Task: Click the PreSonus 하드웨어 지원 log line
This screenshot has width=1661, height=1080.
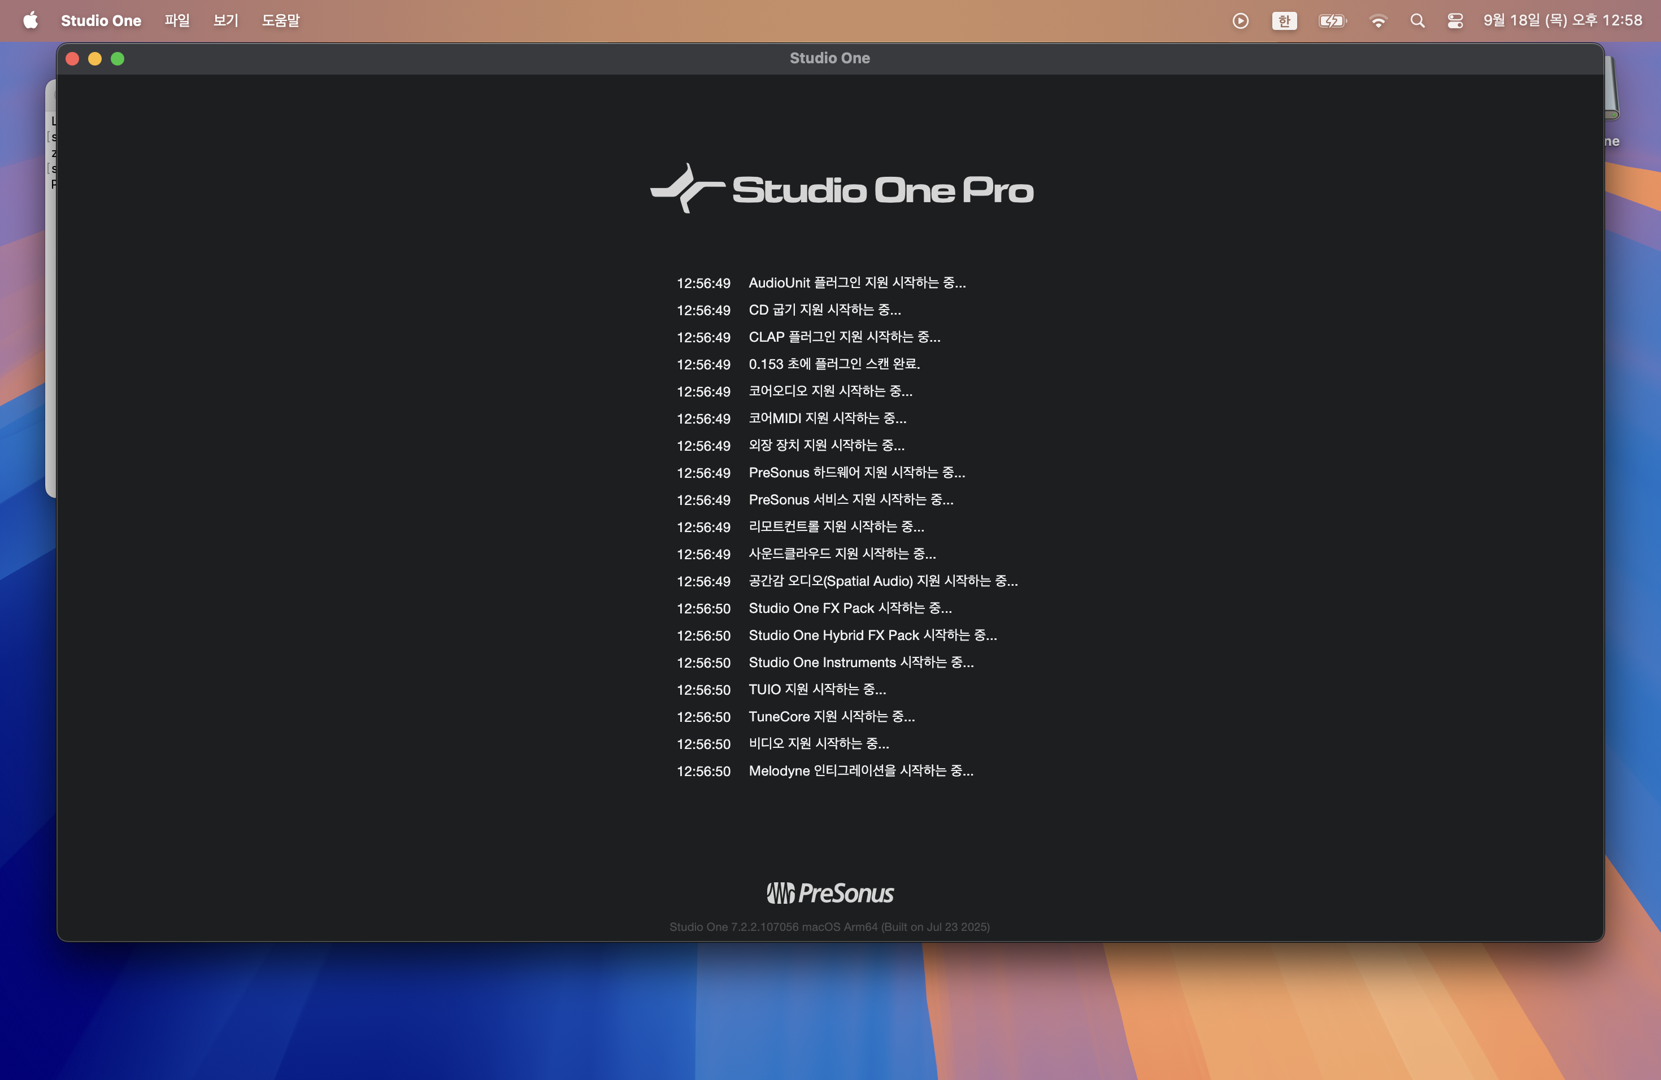Action: coord(821,473)
